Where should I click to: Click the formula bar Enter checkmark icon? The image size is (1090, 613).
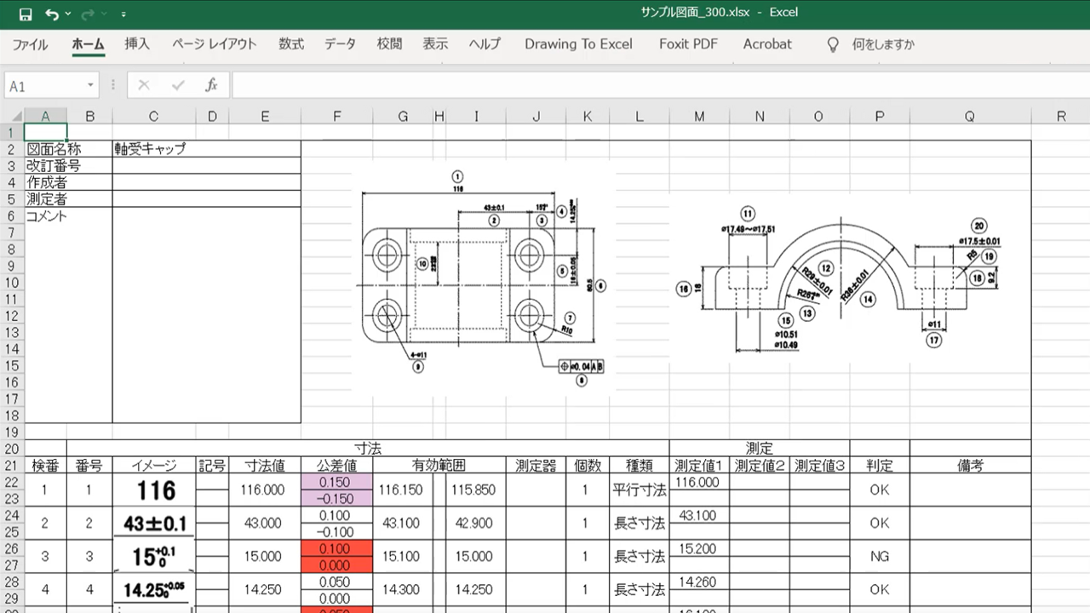pos(178,85)
